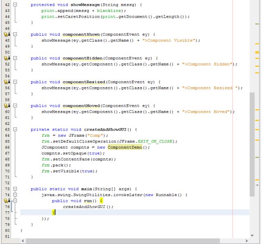Screen dimensions: 263x244
Task: Click the ">Component Moved" string literal
Action: pyautogui.click(x=206, y=112)
